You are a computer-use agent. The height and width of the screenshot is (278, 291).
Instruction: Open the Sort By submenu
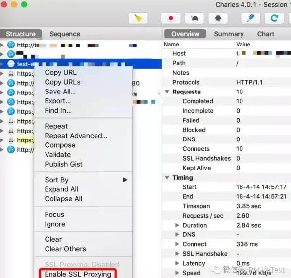[83, 180]
